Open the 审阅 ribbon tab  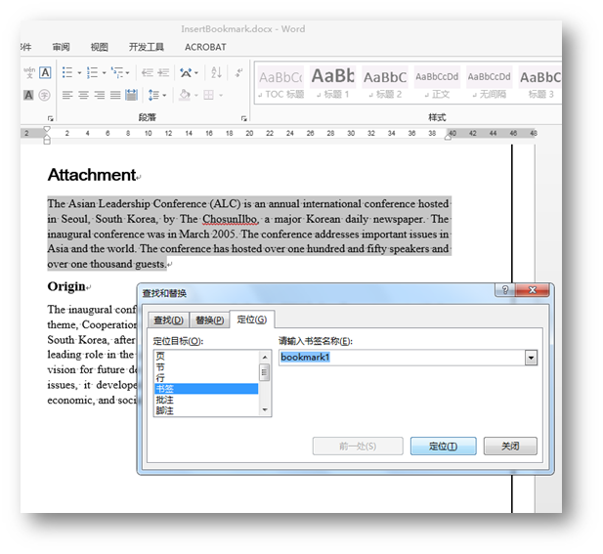click(x=62, y=47)
